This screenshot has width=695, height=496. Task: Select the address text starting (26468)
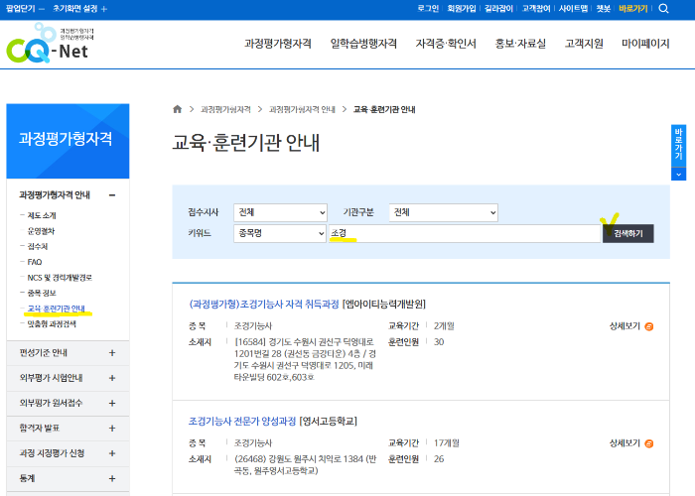(x=306, y=465)
